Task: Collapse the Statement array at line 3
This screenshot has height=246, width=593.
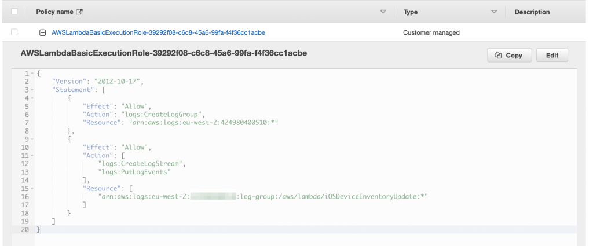Action: coord(30,90)
